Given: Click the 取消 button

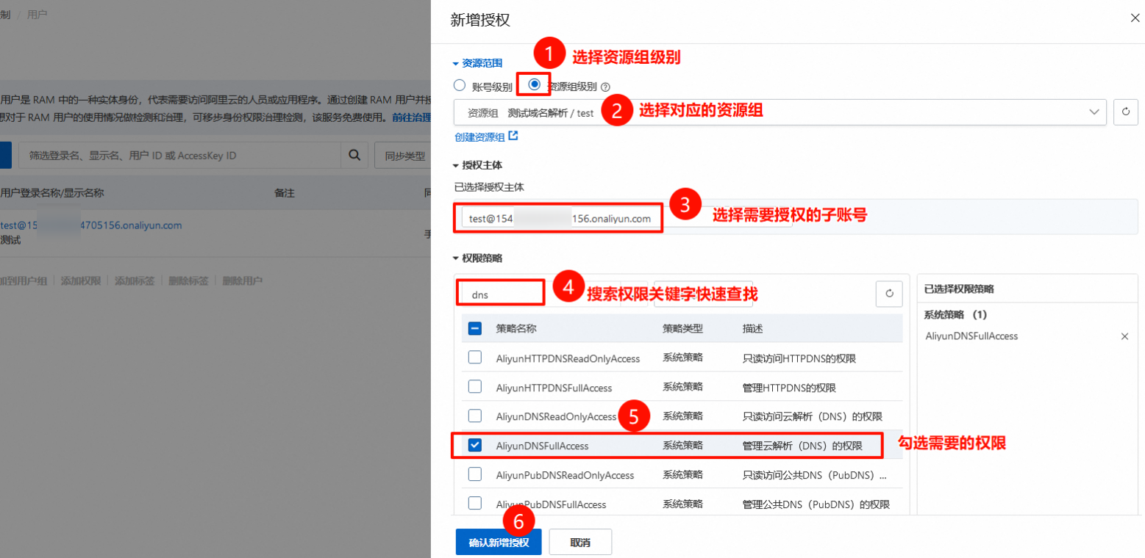Looking at the screenshot, I should [579, 543].
